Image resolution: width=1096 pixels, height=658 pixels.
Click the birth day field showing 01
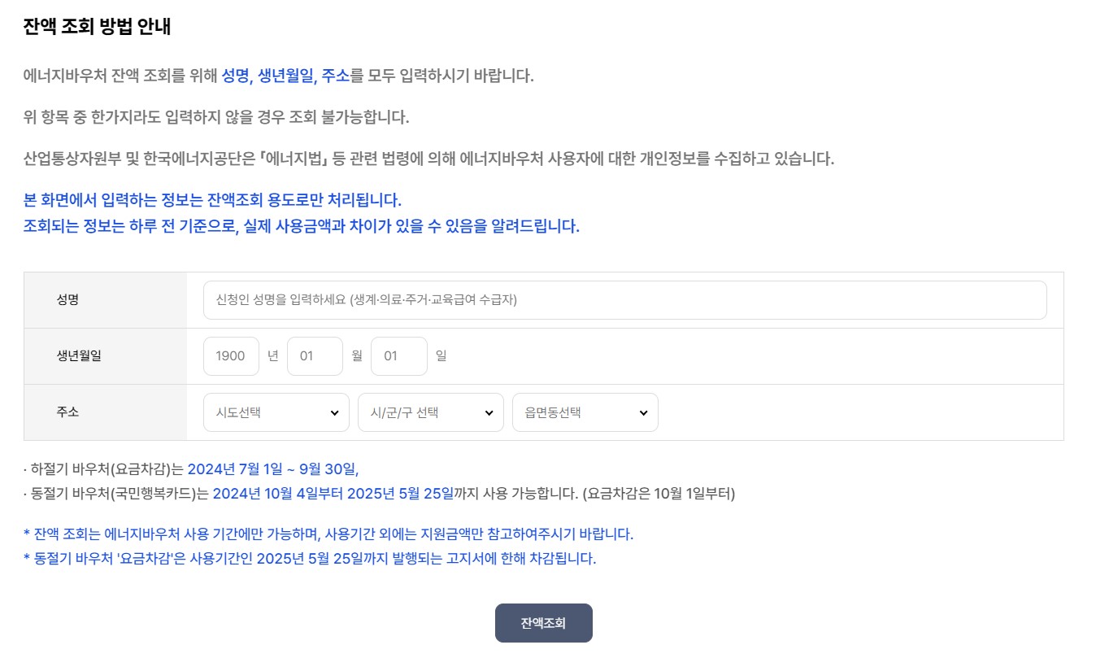pyautogui.click(x=398, y=355)
